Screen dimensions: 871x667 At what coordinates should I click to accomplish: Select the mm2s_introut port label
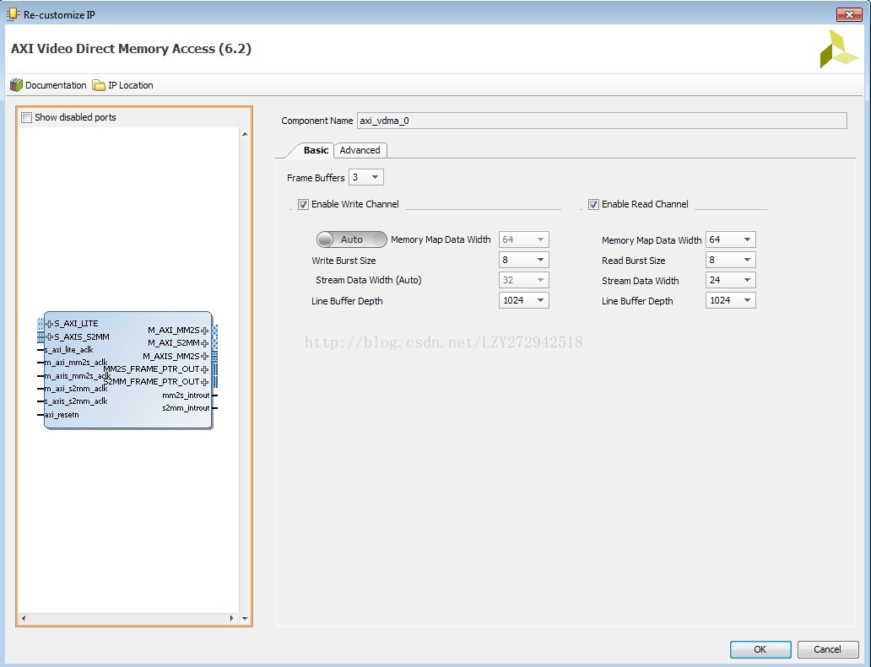coord(186,395)
